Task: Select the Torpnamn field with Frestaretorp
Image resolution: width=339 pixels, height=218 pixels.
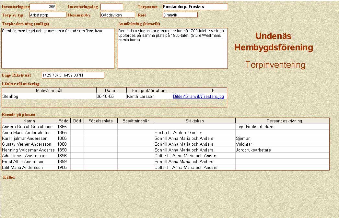Action: click(x=195, y=7)
